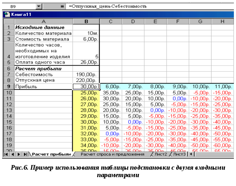Screen dimensions: 236x186
Task: Go to first sheet tab navigation arrow
Action: pyautogui.click(x=6, y=154)
